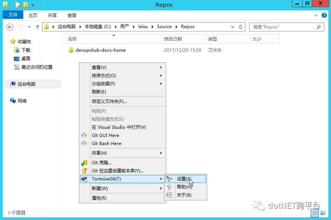The height and width of the screenshot is (220, 331).
Task: Click the TortoiseGit tortoise icon
Action: pyautogui.click(x=84, y=179)
